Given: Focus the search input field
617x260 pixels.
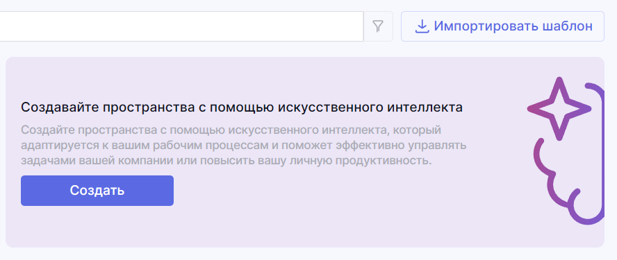Looking at the screenshot, I should coord(181,26).
